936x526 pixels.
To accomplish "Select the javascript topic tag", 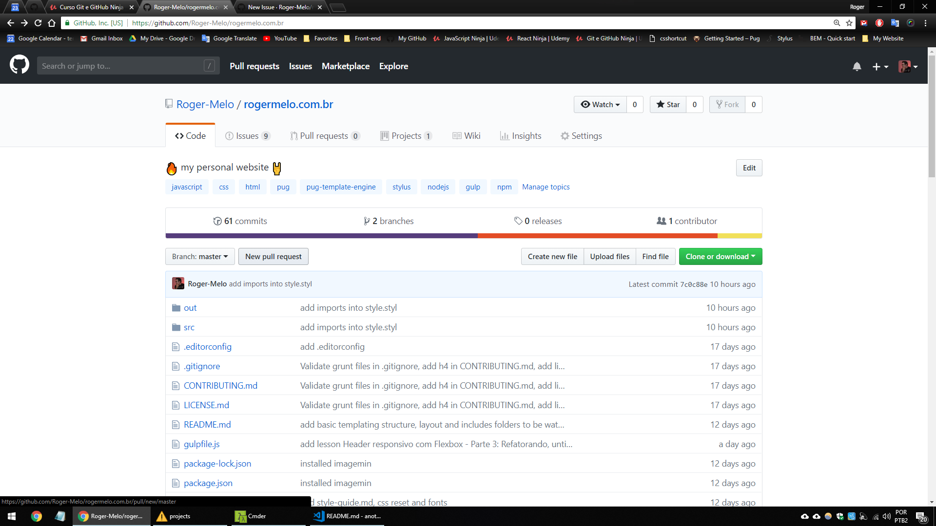I will click(x=187, y=187).
